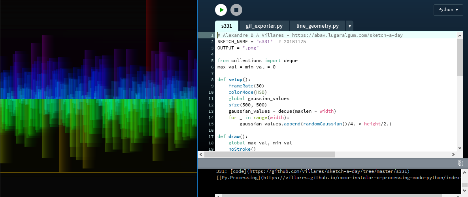Open the Python mode dropdown
This screenshot has width=468, height=197.
tap(448, 10)
